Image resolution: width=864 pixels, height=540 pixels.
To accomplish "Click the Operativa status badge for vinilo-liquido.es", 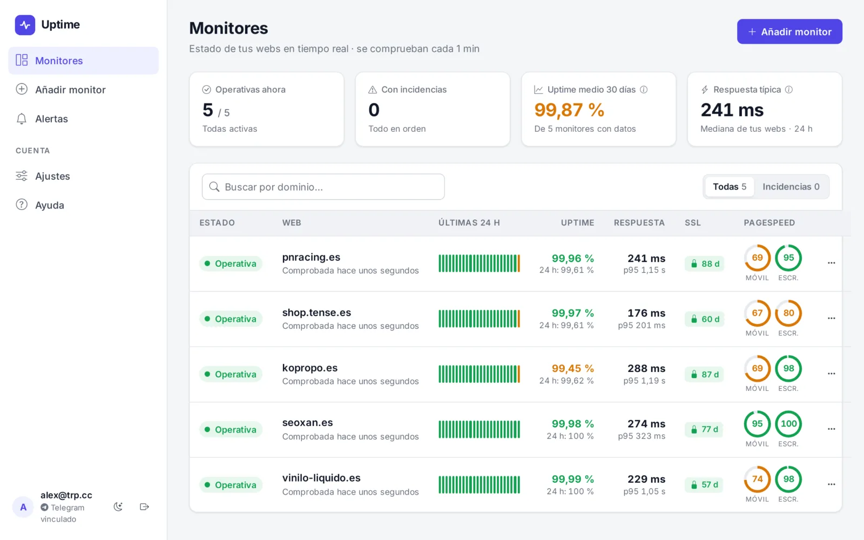I will [x=231, y=485].
